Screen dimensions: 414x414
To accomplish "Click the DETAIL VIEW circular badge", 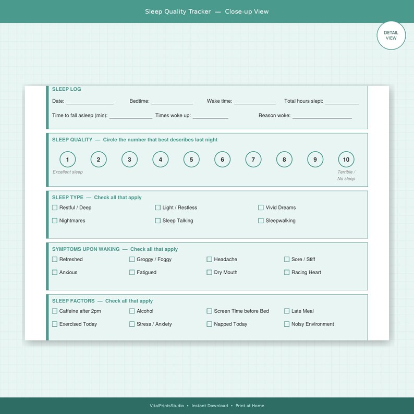I will tap(391, 35).
